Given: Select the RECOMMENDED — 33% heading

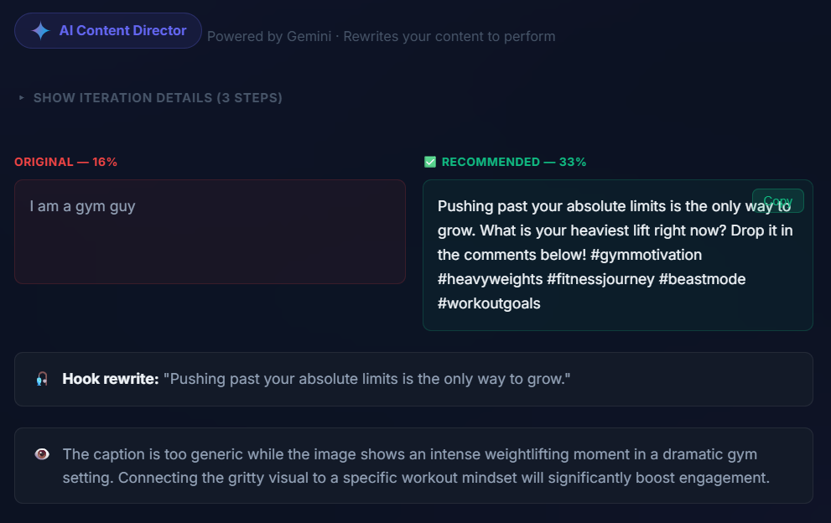Looking at the screenshot, I should pos(513,162).
